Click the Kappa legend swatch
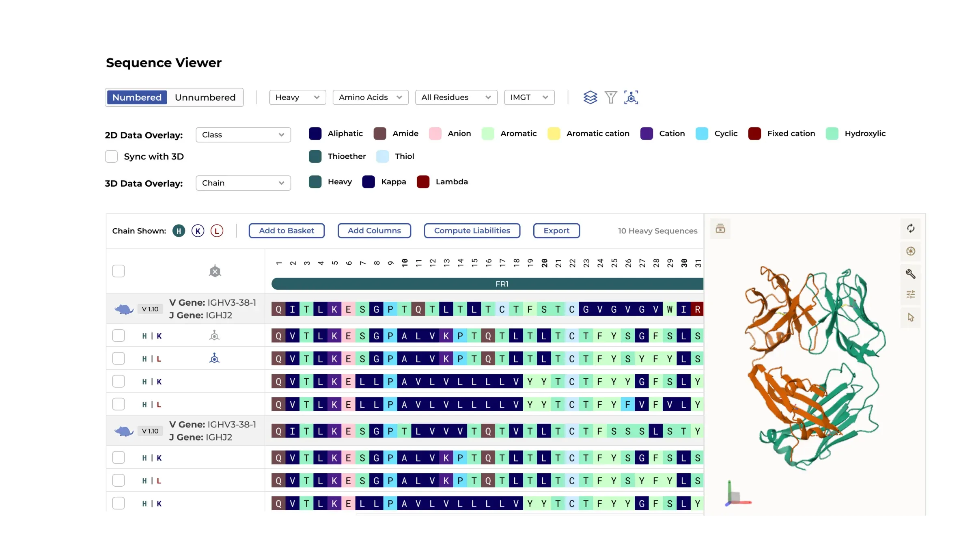This screenshot has width=974, height=548. point(368,182)
